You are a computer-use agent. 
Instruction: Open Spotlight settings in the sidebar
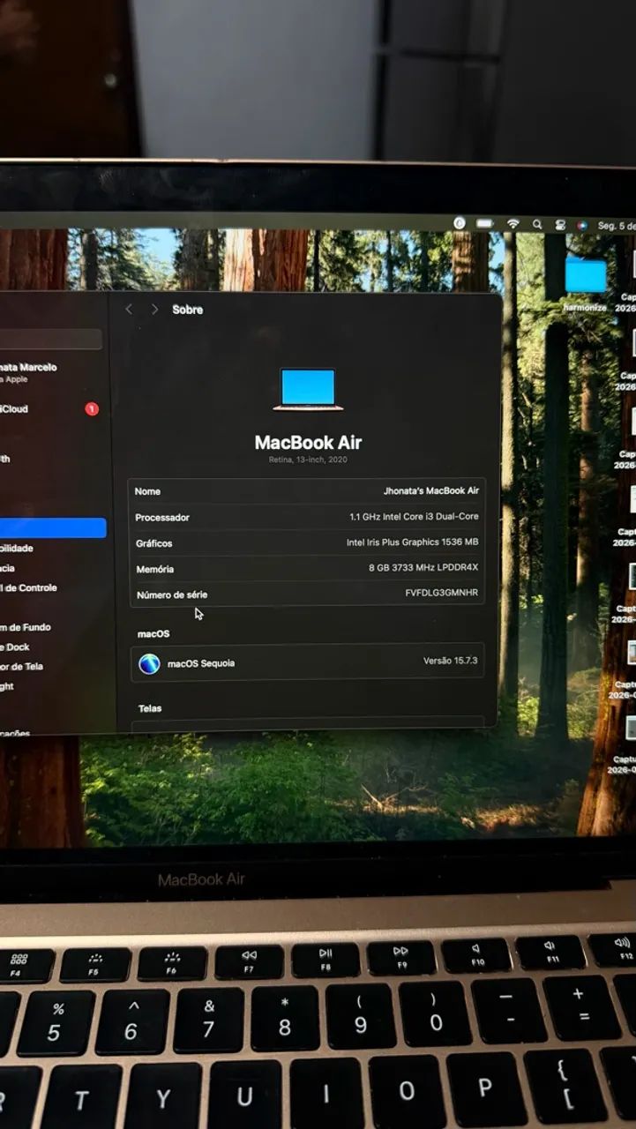click(x=9, y=686)
